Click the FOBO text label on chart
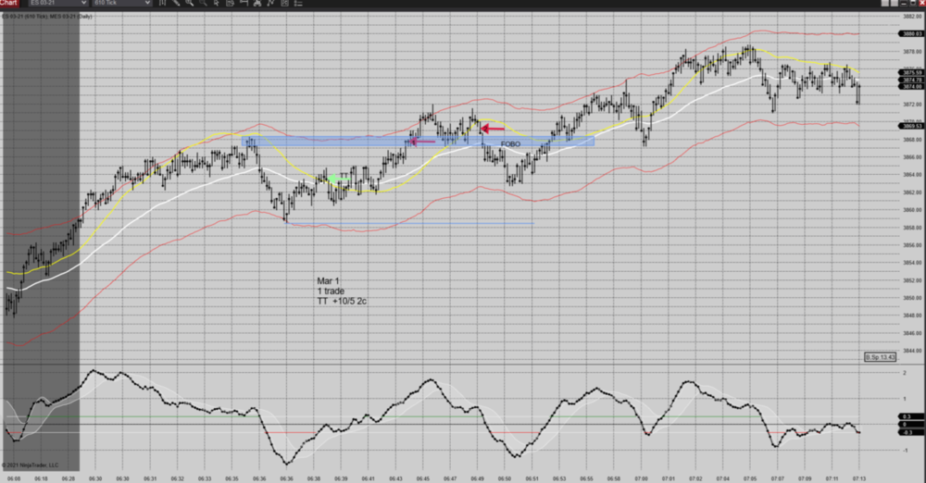This screenshot has height=483, width=926. coord(510,144)
